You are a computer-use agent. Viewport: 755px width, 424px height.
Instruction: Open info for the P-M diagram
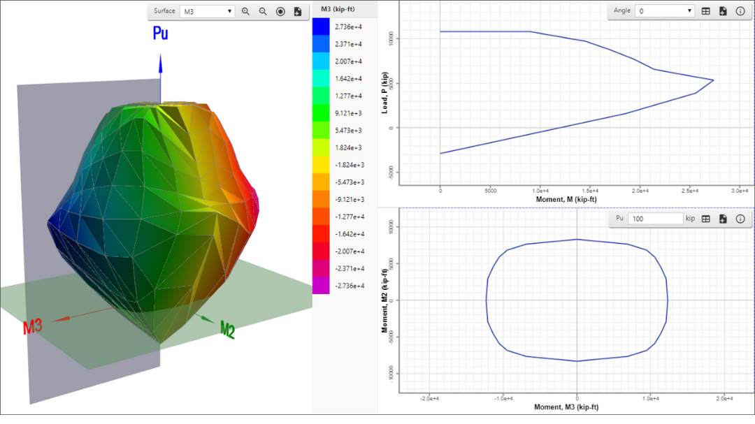pos(740,11)
